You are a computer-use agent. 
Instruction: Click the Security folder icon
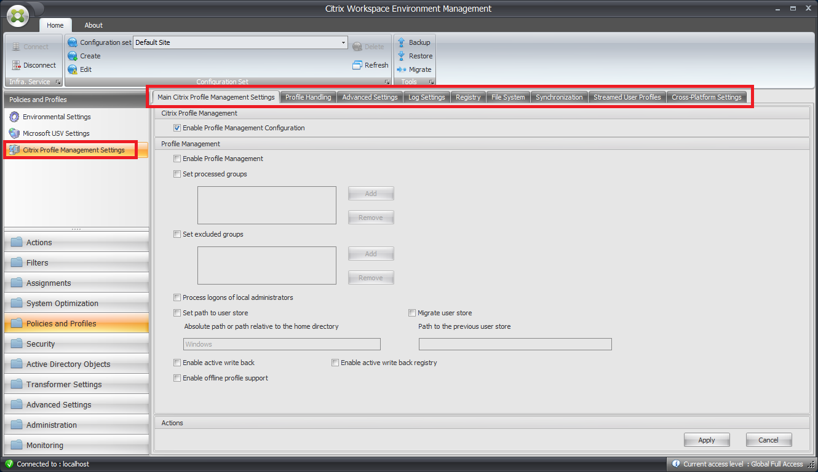pyautogui.click(x=17, y=344)
